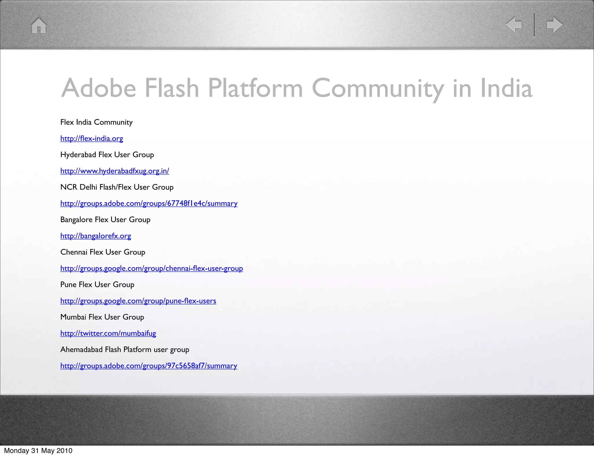Select 'NCR Delhi Flash/Flex User Group' text
The width and height of the screenshot is (594, 457).
pos(117,187)
